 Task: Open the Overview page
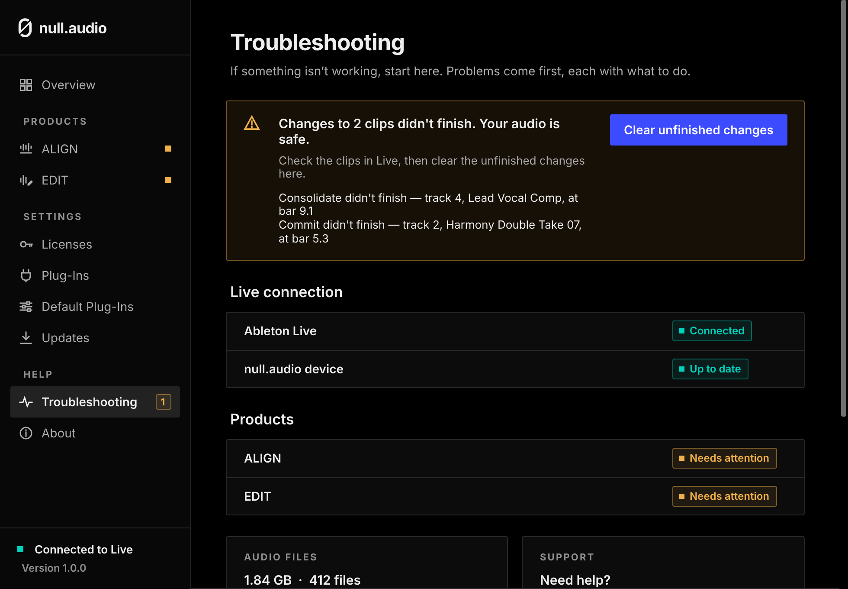(95, 85)
